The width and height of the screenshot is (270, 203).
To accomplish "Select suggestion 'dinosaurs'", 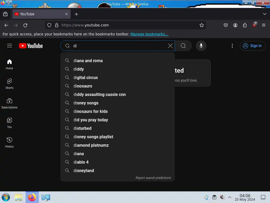I will [118, 86].
